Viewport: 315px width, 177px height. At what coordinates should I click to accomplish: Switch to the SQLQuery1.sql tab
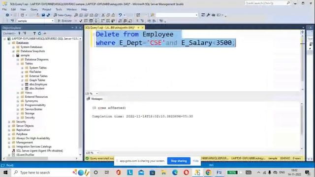110,28
